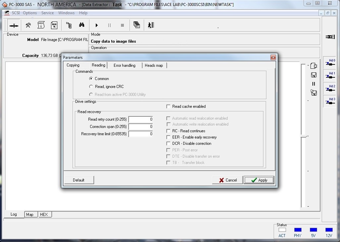Close the Parameters dialog
This screenshot has width=340, height=242.
coord(273,57)
